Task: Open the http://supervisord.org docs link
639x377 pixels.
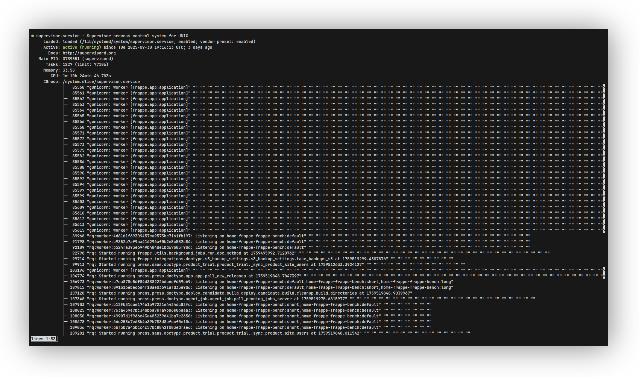Action: pos(89,53)
